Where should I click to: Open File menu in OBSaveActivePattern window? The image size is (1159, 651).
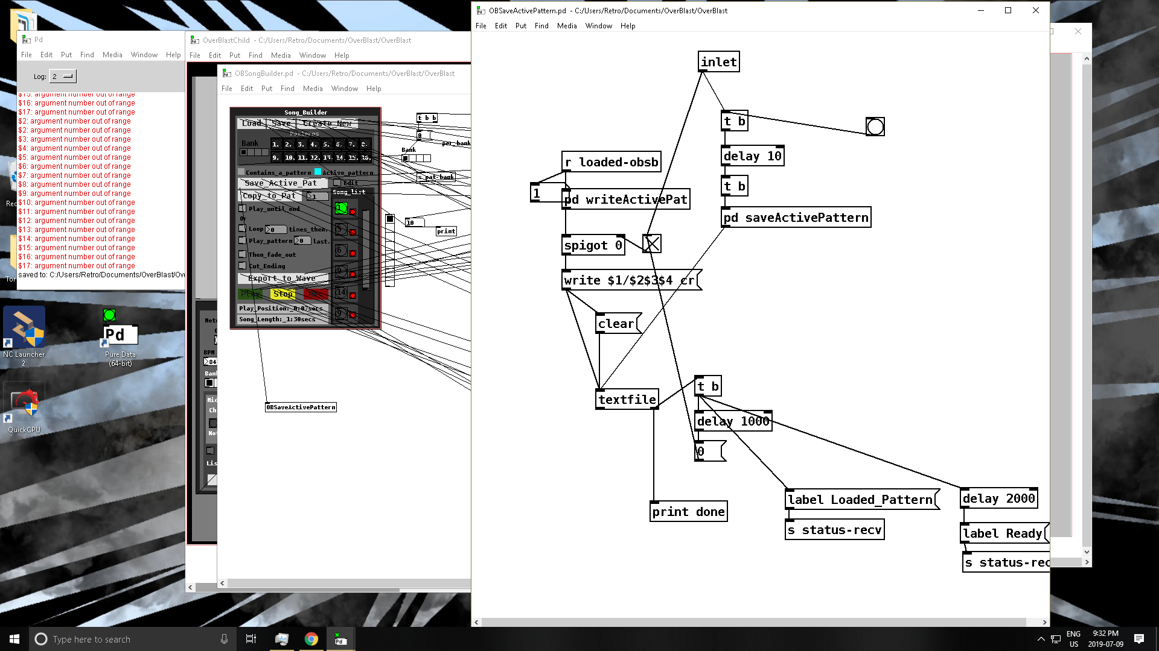[x=481, y=26]
